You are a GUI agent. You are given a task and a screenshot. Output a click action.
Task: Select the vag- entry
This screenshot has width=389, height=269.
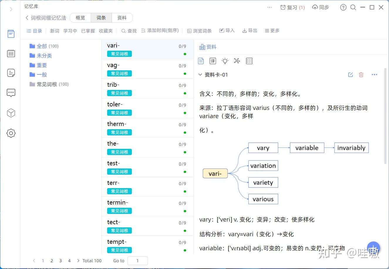tap(147, 69)
